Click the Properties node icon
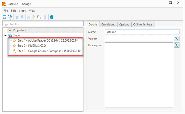 point(10,30)
